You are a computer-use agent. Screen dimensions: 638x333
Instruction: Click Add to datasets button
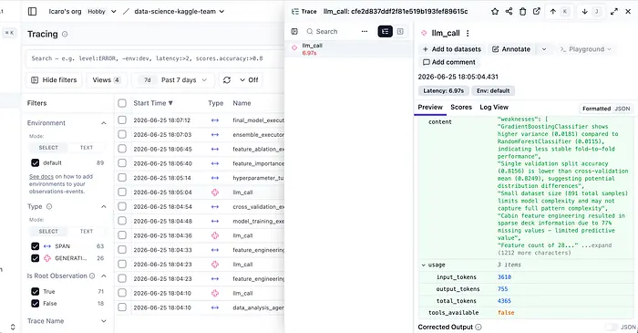point(452,49)
